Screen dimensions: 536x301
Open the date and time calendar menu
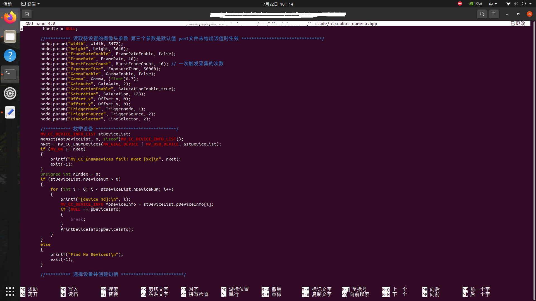click(278, 4)
